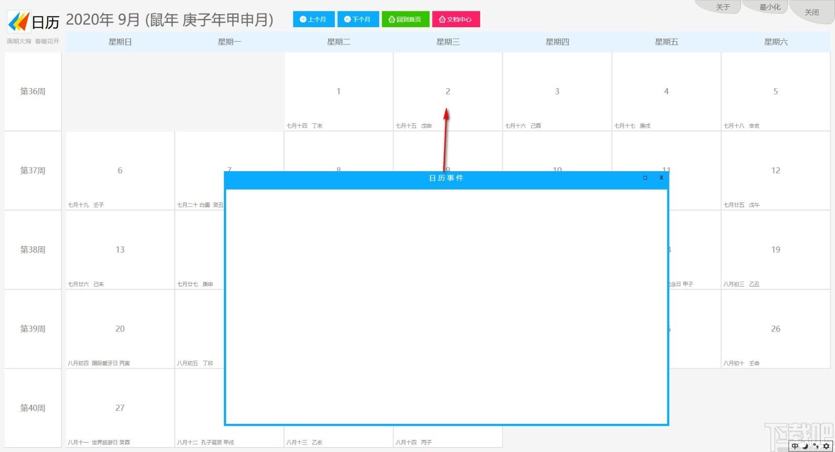835x452 pixels.
Task: Click lunar text 八月初三 乙丑
Action: coord(742,284)
